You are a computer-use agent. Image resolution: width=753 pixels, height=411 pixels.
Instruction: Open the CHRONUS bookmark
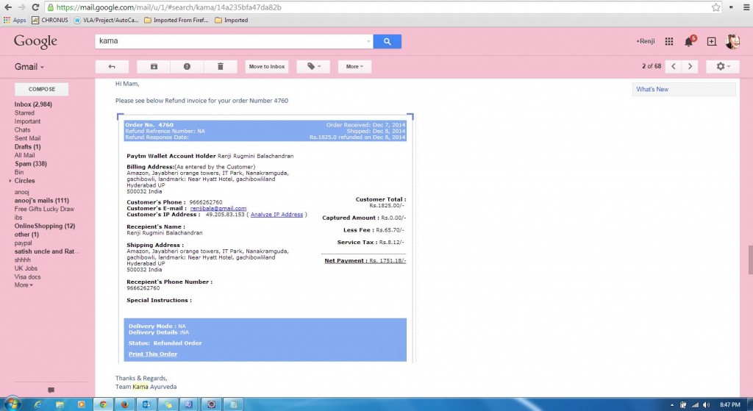click(x=50, y=20)
